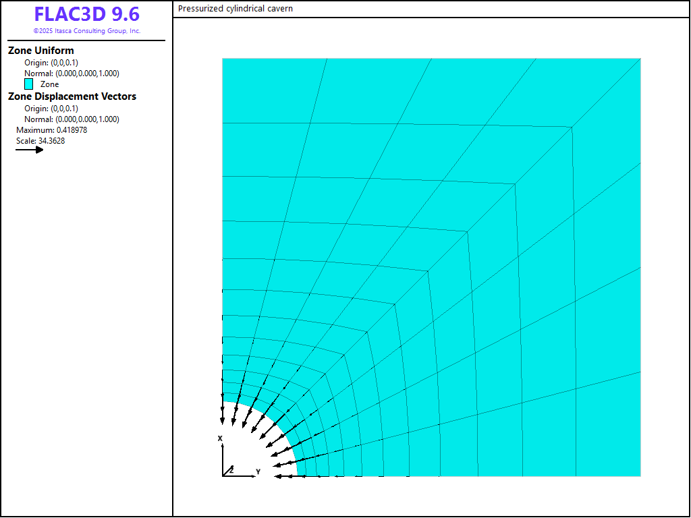
Task: Click the top-left corner zone of the mesh
Action: pos(273,90)
